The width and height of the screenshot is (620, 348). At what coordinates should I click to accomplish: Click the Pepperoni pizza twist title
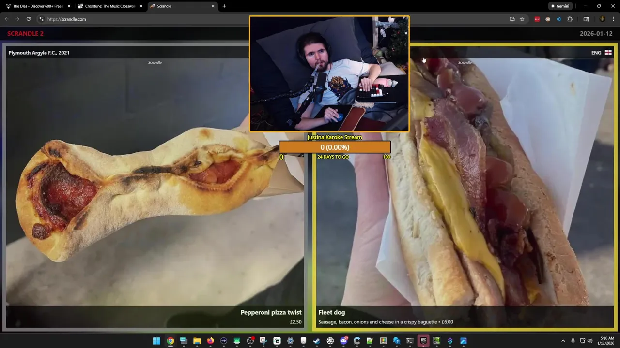point(271,312)
